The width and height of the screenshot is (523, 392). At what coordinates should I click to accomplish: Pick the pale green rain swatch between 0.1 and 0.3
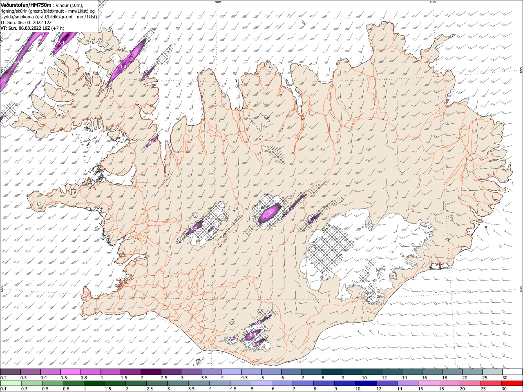pos(11,383)
